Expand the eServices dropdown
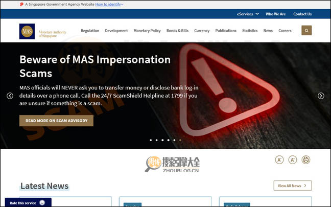The image size is (331, 207). tap(248, 14)
